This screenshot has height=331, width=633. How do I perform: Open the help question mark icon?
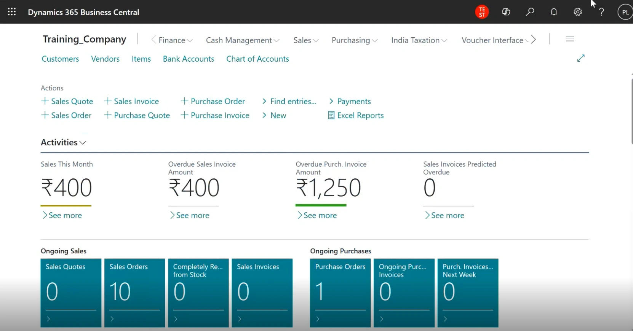coord(601,12)
